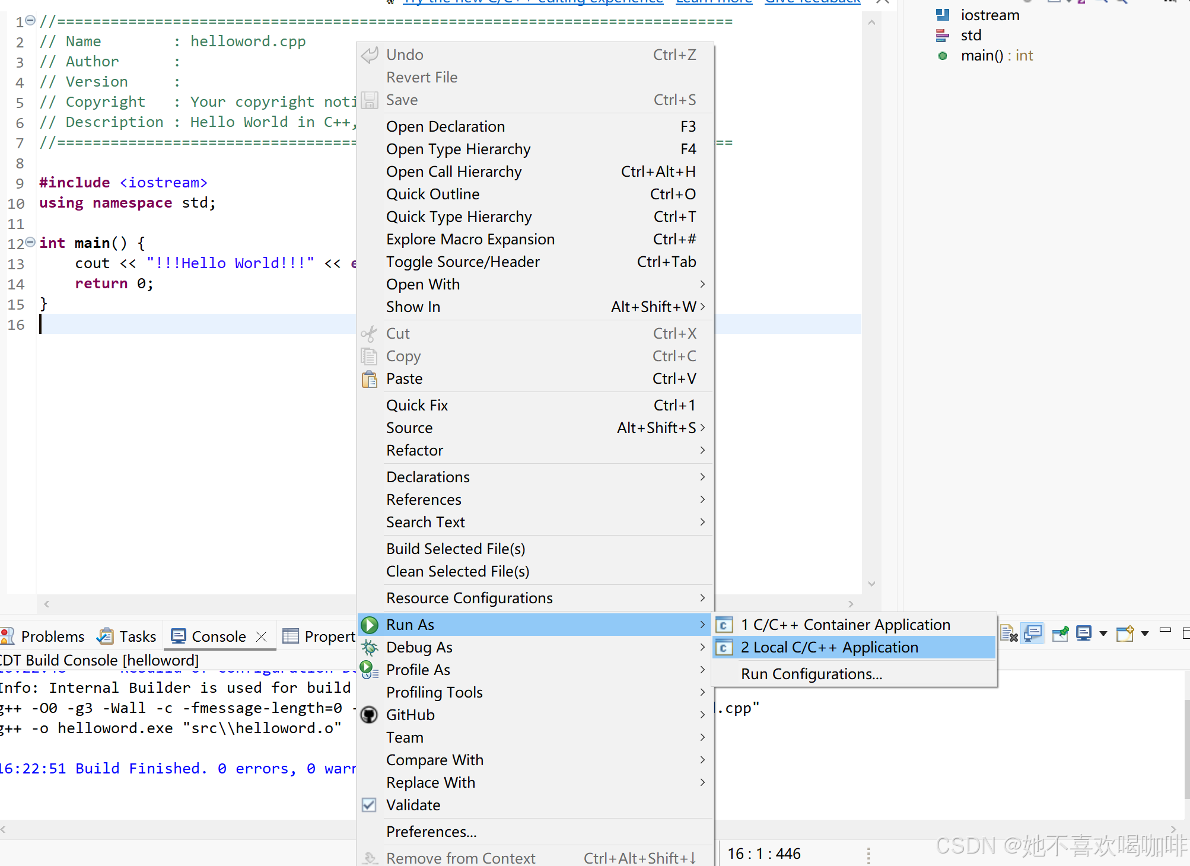Click the Clear Console icon
This screenshot has height=866, width=1190.
[x=1008, y=634]
